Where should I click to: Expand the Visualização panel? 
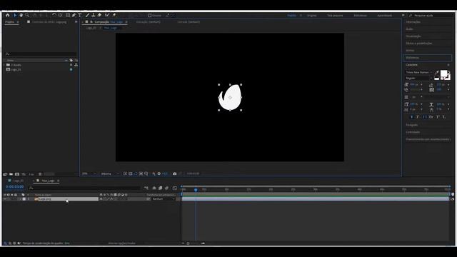click(413, 36)
